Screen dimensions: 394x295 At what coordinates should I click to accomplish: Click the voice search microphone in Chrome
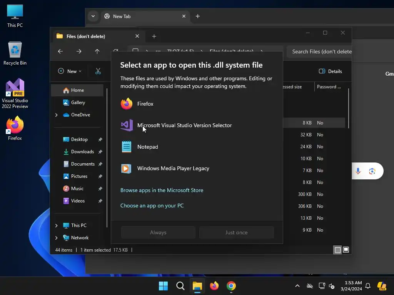[x=358, y=171]
